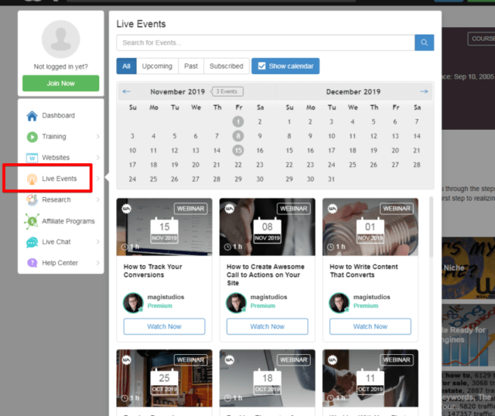Expand the Training submenu chevron
Viewport: 495px width, 416px height.
(x=98, y=137)
